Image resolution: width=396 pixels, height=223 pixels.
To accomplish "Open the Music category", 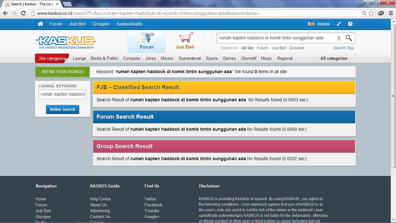I will pyautogui.click(x=266, y=58).
